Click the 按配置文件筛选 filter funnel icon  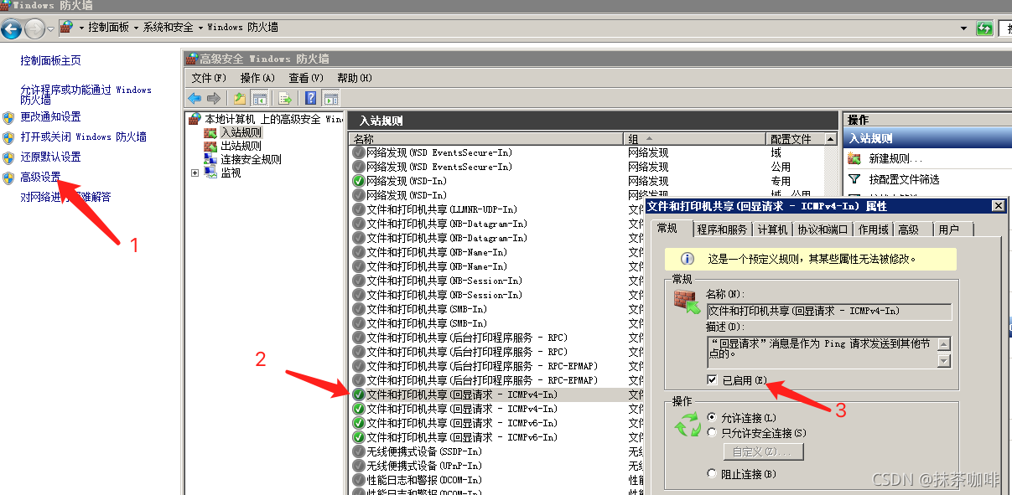coord(854,179)
